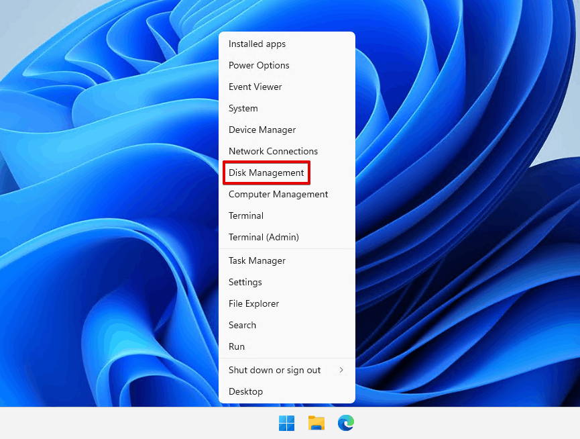Open Network Connections
The height and width of the screenshot is (439, 580).
pos(273,151)
